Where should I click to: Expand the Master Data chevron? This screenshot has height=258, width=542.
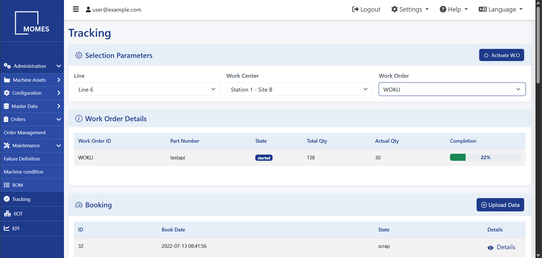click(59, 106)
